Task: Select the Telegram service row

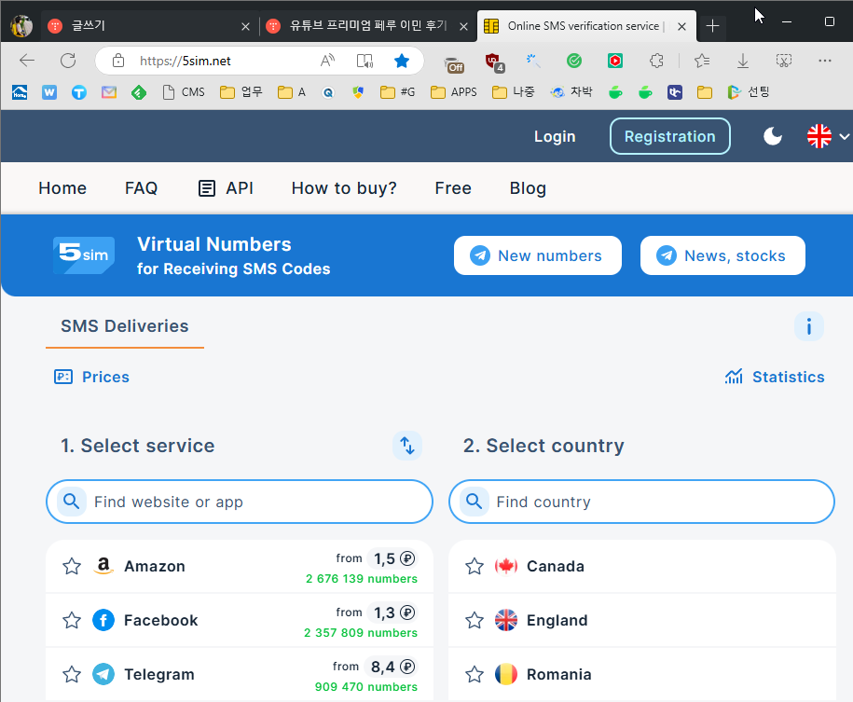Action: [x=240, y=674]
